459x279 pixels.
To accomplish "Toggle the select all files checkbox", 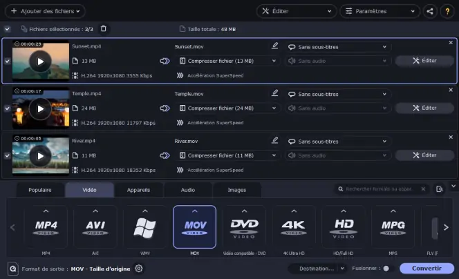I will click(x=8, y=29).
